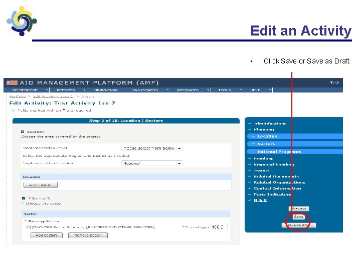Image resolution: width=361 pixels, height=270 pixels.
Task: Open the Implementation Level dropdown
Action: pos(152,148)
